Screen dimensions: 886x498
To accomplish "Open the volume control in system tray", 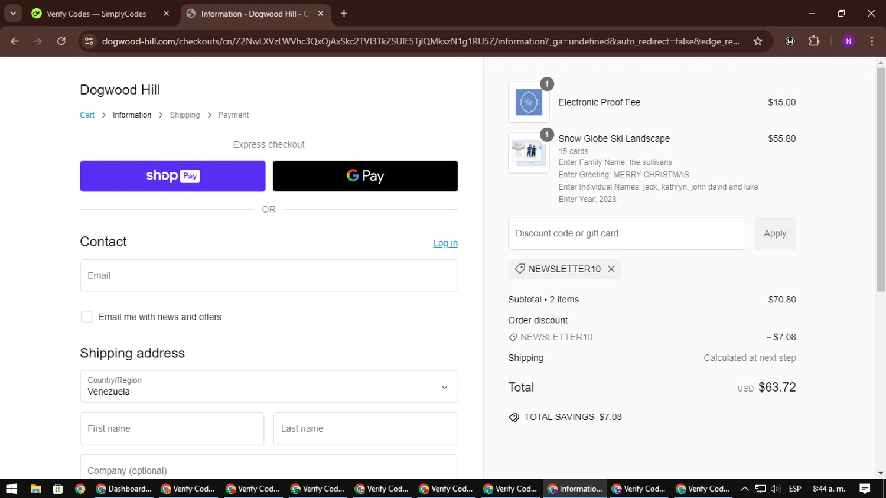I will click(776, 489).
